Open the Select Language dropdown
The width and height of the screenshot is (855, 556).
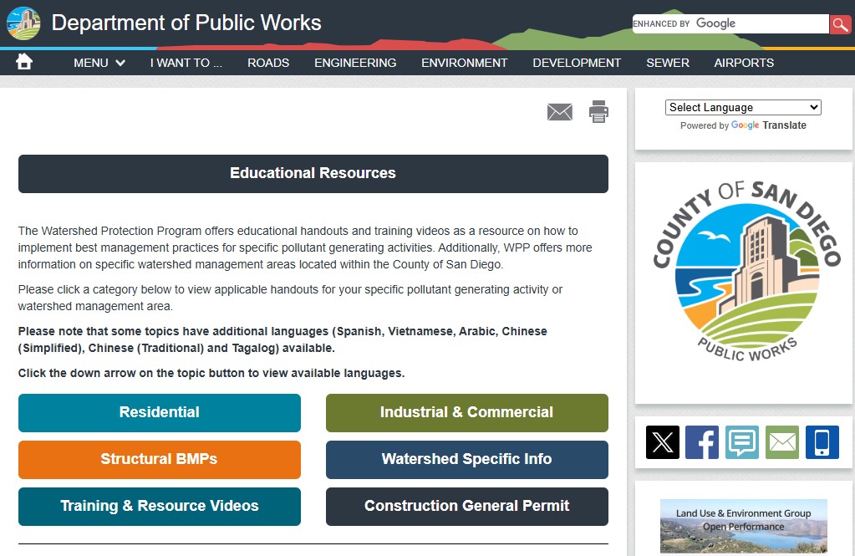[743, 107]
